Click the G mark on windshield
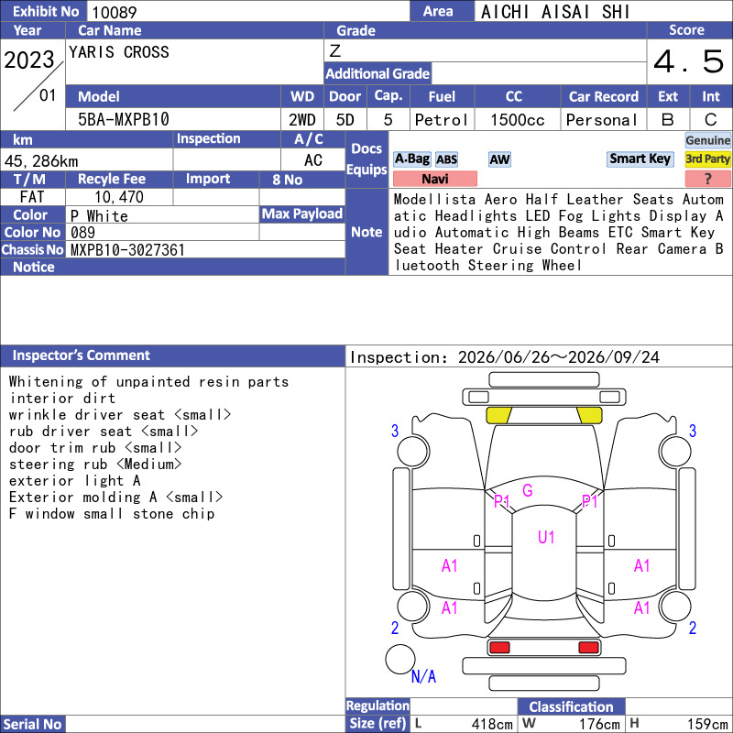The image size is (733, 733). (528, 490)
